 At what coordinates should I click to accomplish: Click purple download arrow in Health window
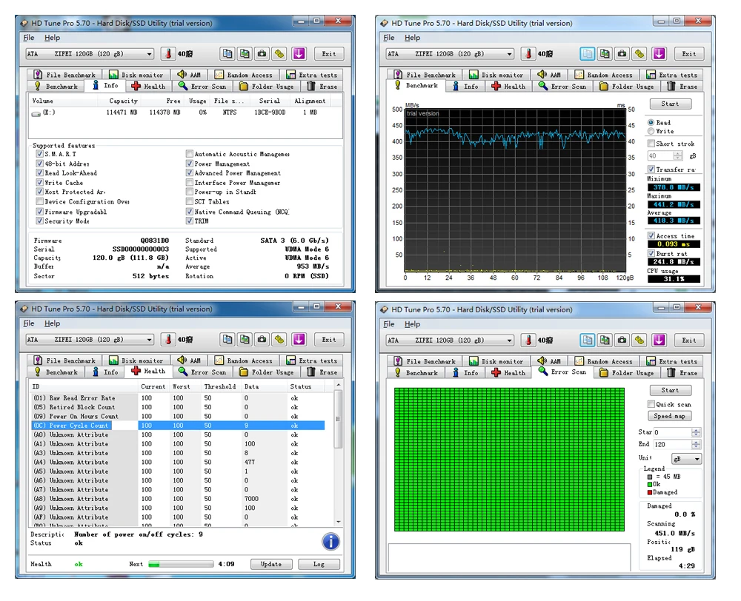coord(299,340)
